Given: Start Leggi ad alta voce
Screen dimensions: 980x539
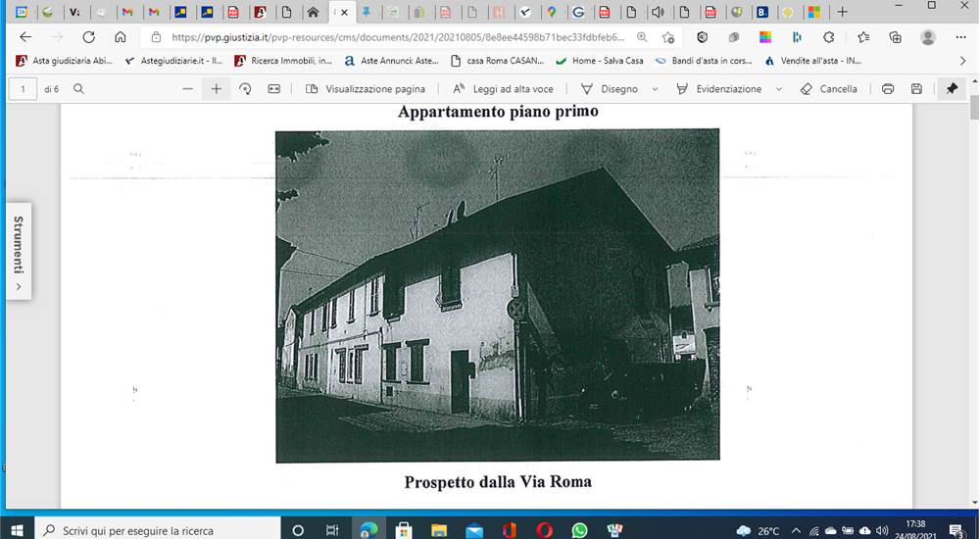Looking at the screenshot, I should pyautogui.click(x=503, y=89).
